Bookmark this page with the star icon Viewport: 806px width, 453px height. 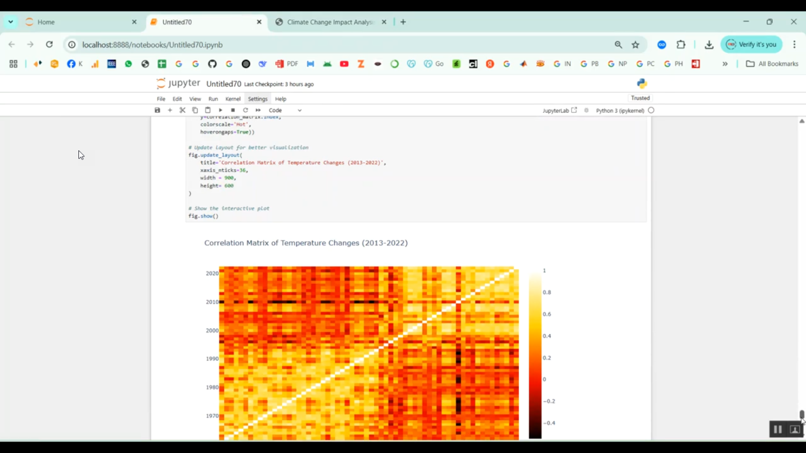pyautogui.click(x=635, y=45)
